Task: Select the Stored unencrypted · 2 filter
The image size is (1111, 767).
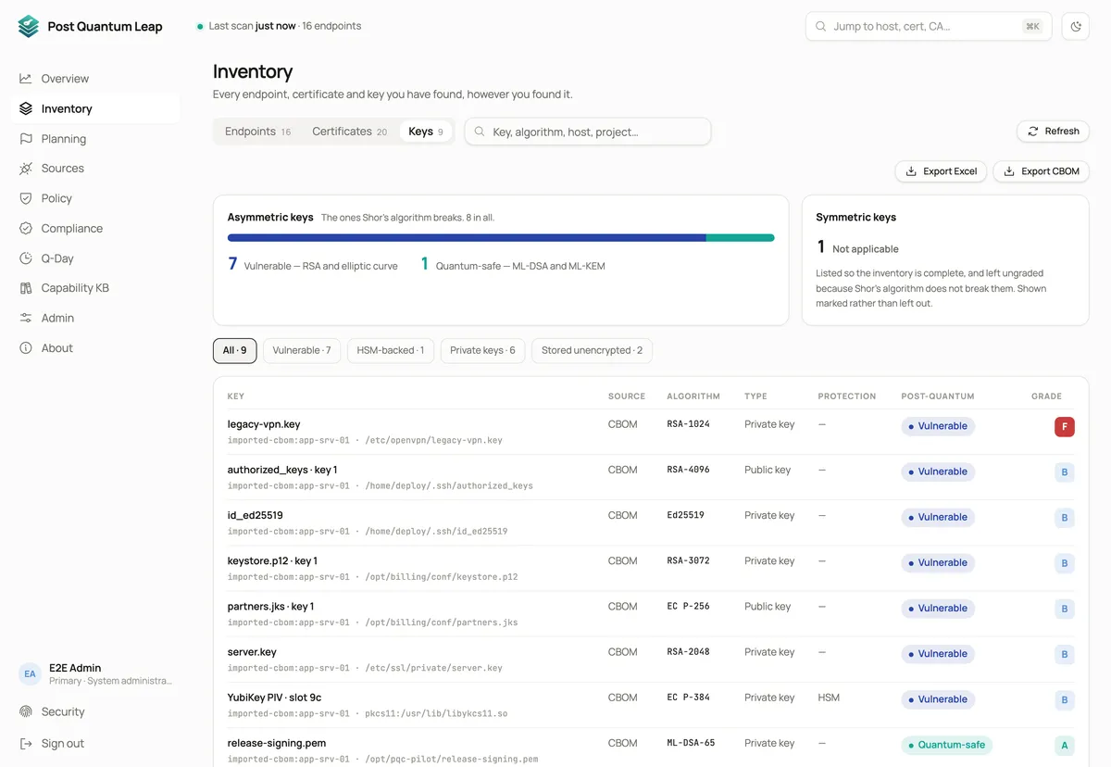Action: [x=593, y=350]
